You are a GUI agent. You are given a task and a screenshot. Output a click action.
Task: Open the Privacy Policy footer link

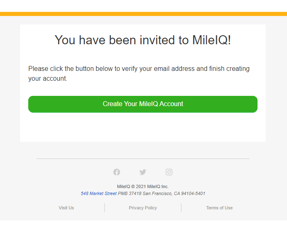[x=143, y=208]
